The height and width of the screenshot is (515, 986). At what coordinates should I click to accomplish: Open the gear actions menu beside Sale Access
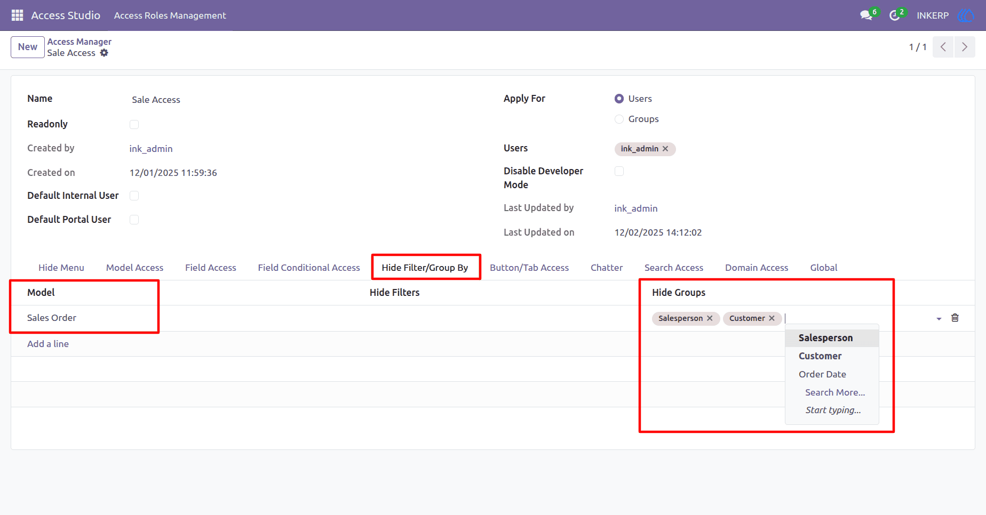pos(104,53)
